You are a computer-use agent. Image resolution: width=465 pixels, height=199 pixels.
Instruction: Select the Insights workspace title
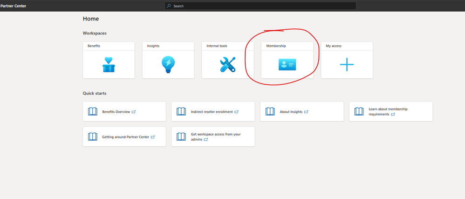click(153, 46)
